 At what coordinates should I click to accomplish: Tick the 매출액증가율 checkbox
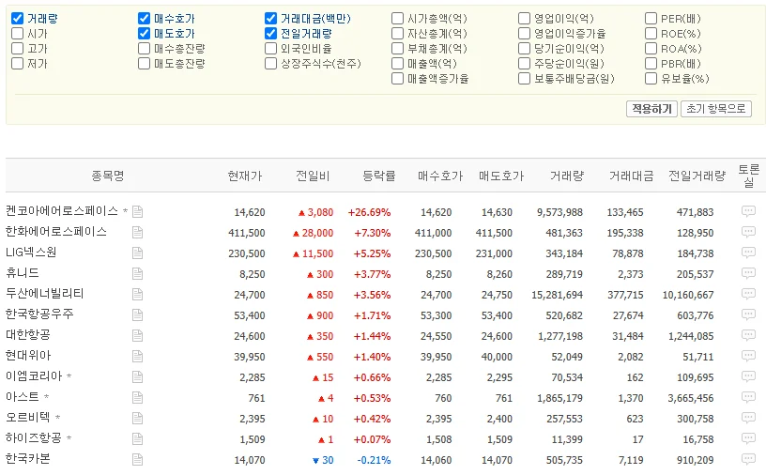398,79
